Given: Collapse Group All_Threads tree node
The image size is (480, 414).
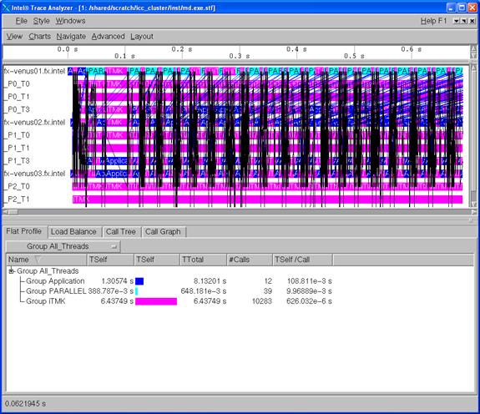Looking at the screenshot, I should coord(12,271).
